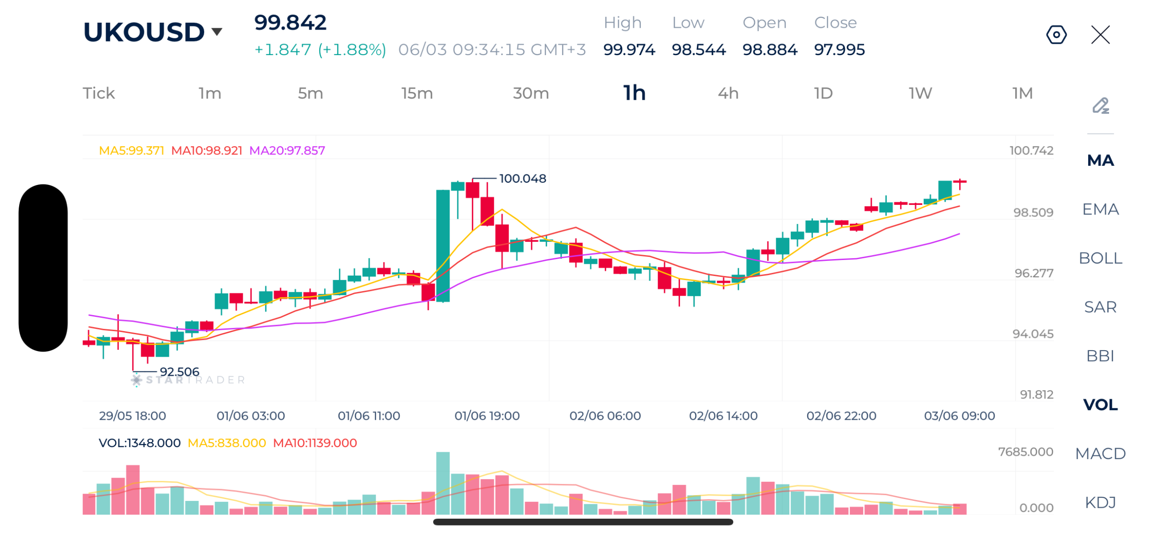Close the chart view

tap(1100, 35)
